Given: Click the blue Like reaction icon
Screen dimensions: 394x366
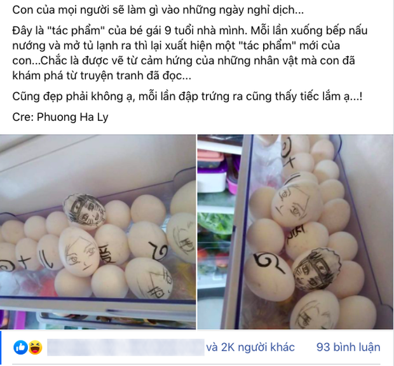Looking at the screenshot, I should [x=20, y=348].
